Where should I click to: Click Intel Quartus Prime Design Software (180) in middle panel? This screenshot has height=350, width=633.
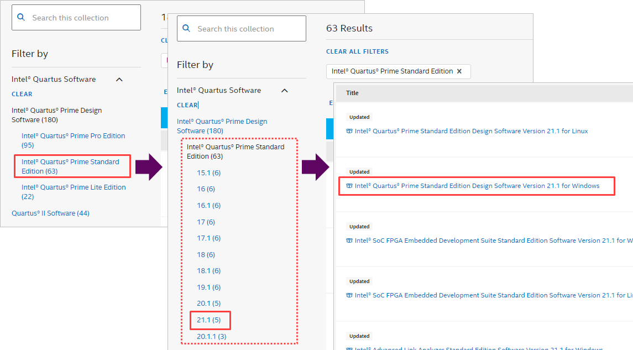[x=222, y=126]
